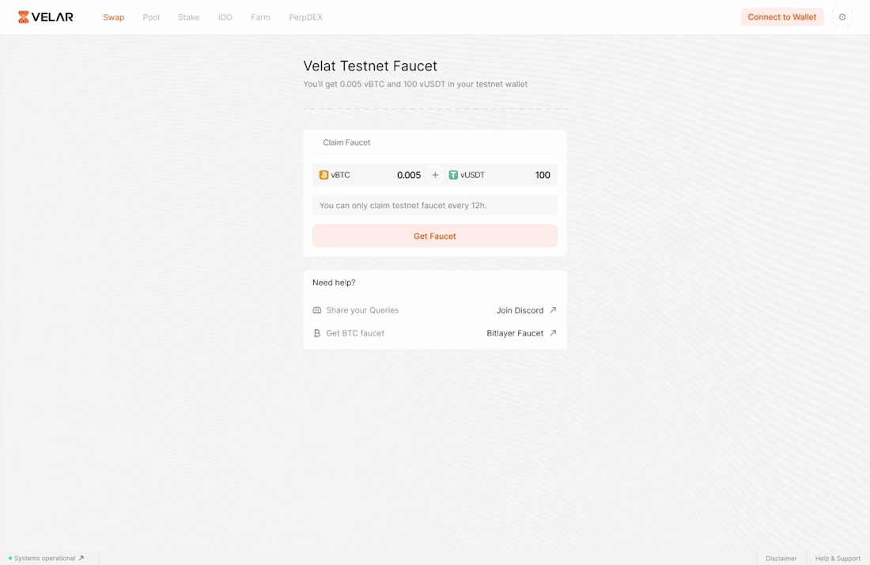Click the Get Faucet button
This screenshot has width=870, height=565.
pyautogui.click(x=435, y=236)
